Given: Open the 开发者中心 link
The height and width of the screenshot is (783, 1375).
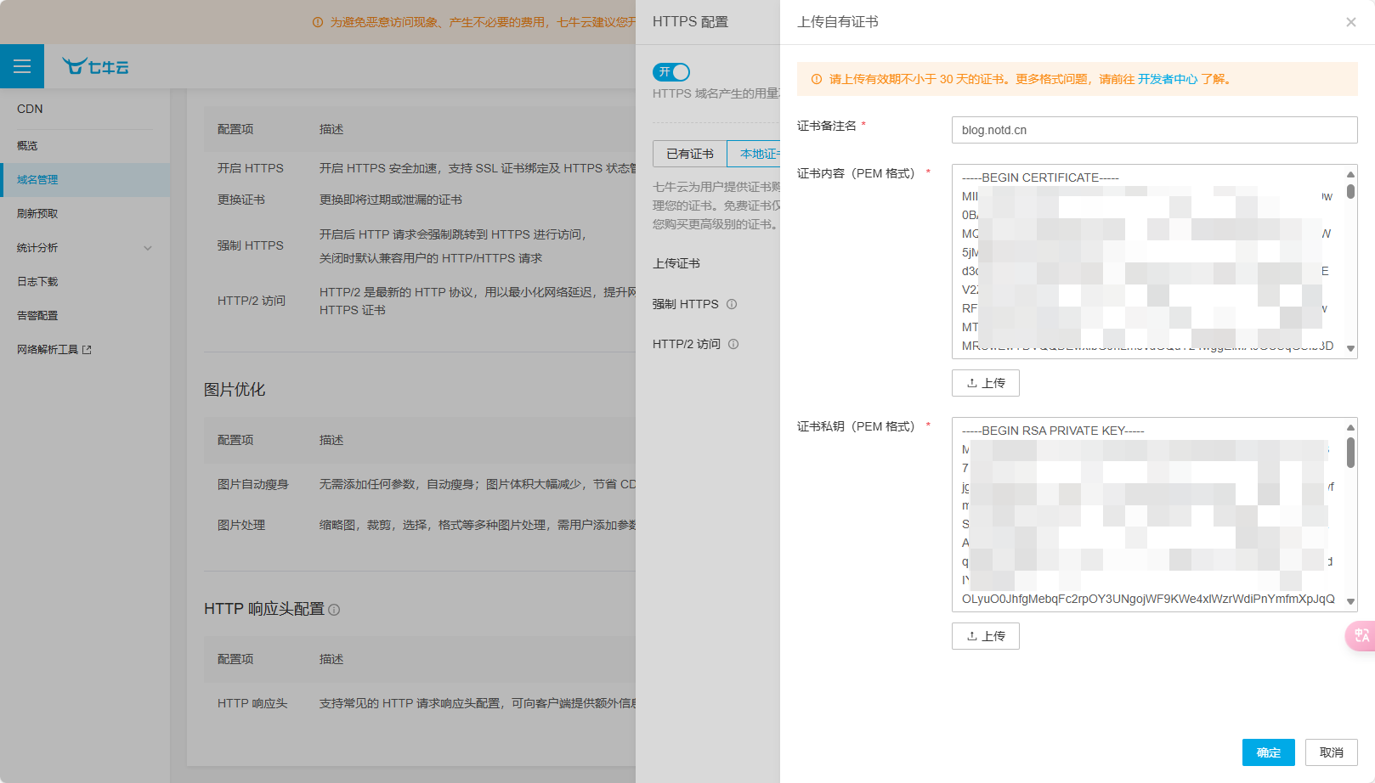Looking at the screenshot, I should tap(1168, 79).
